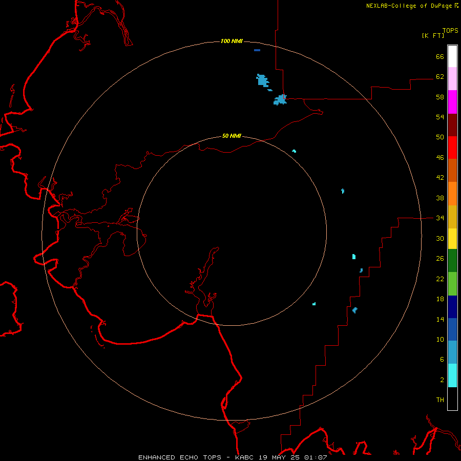This screenshot has width=461, height=461.
Task: Click the KABC station ID in the caption
Action: pyautogui.click(x=245, y=457)
